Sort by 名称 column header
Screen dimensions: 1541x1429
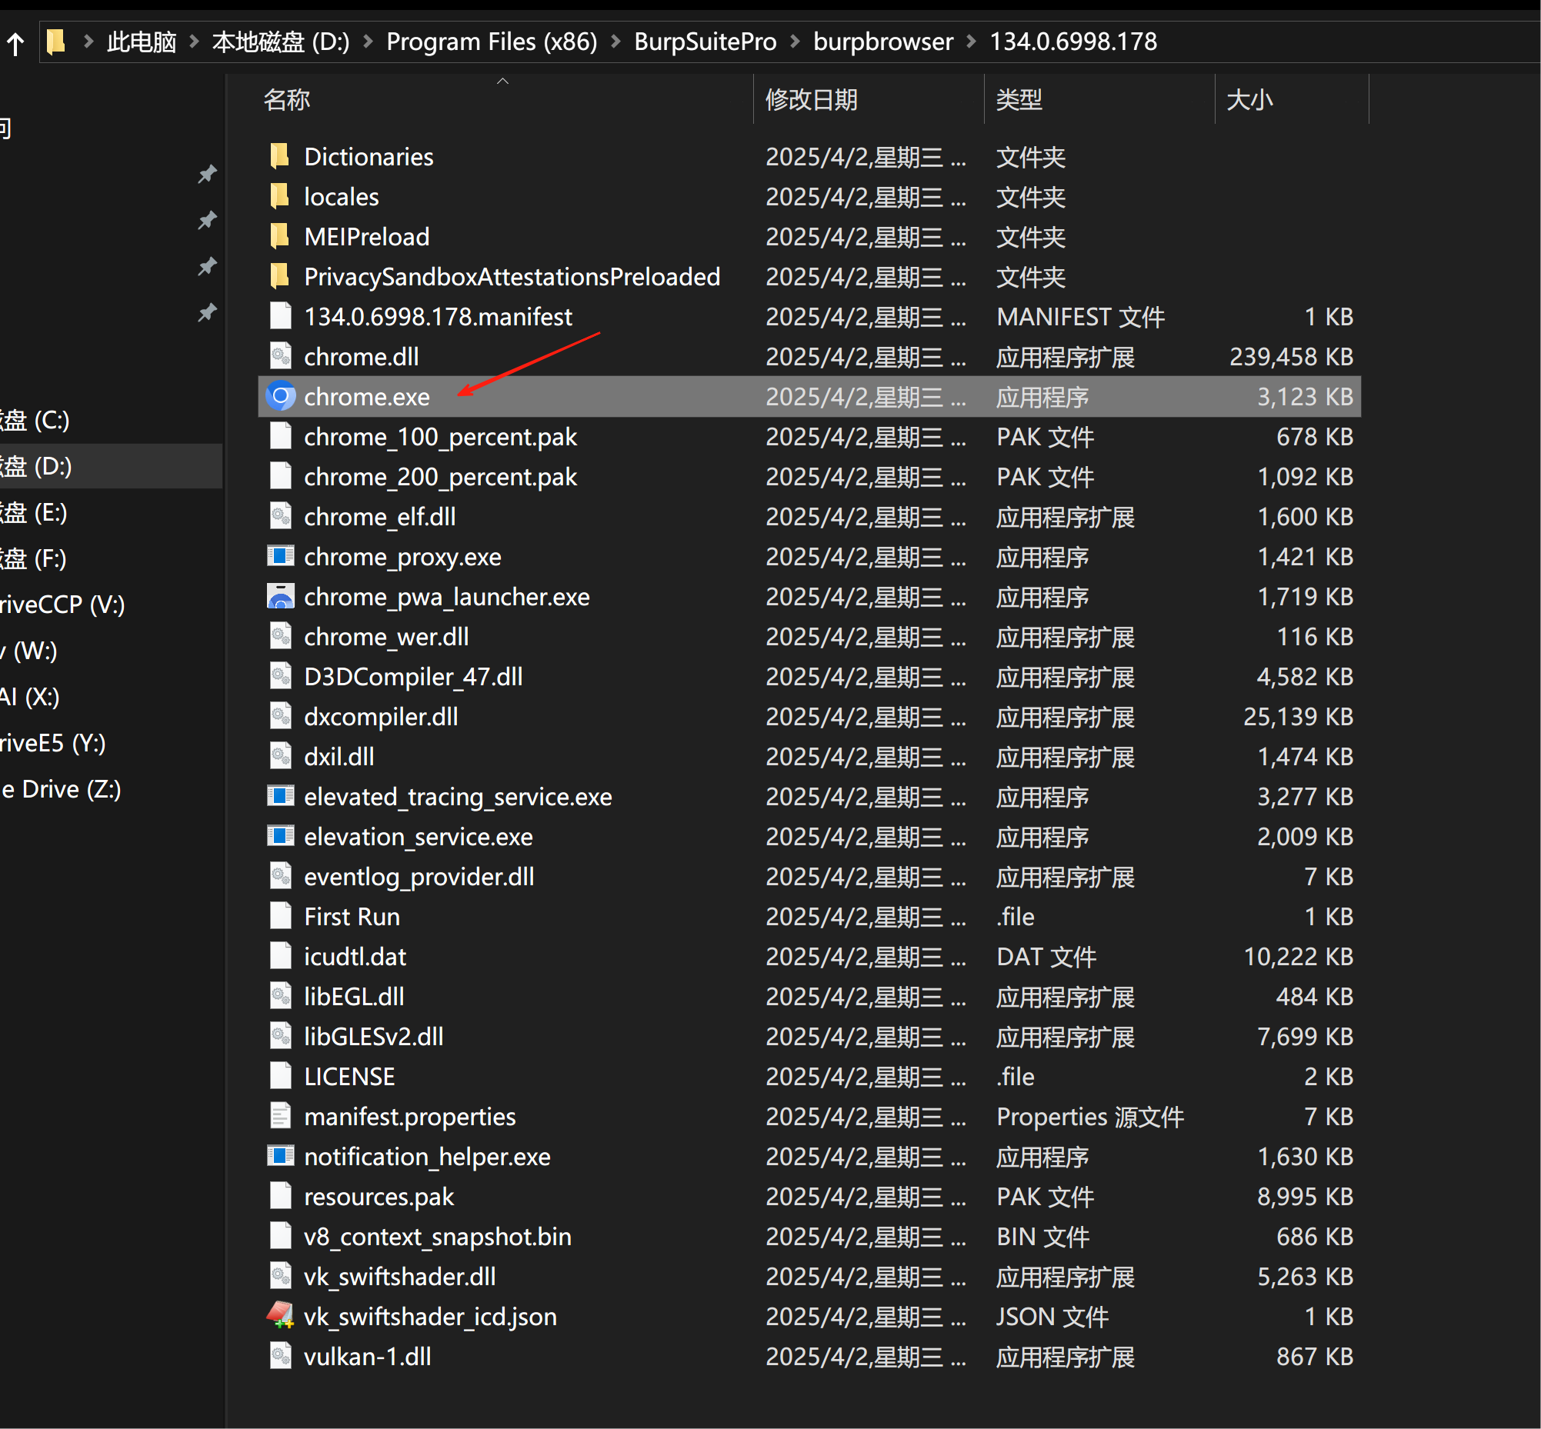pyautogui.click(x=287, y=100)
